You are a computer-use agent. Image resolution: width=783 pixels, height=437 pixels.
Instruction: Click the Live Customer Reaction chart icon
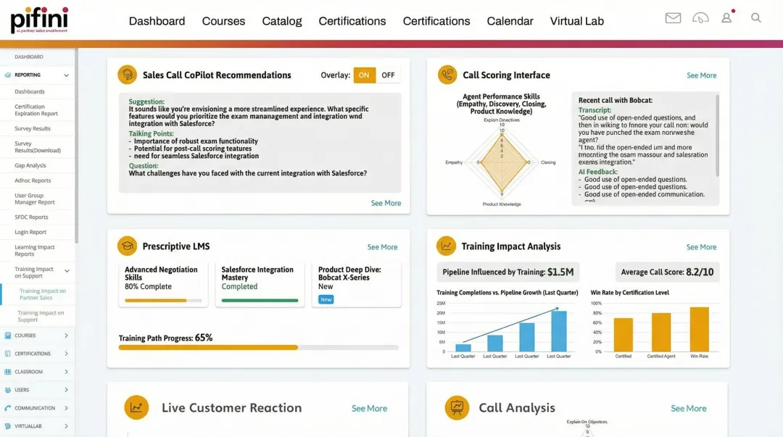136,408
